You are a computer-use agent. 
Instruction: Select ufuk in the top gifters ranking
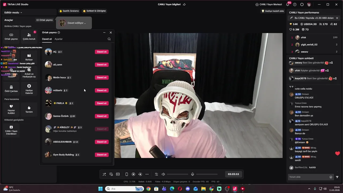[314, 38]
